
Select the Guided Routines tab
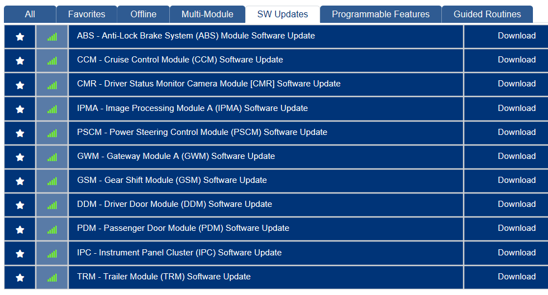point(487,14)
